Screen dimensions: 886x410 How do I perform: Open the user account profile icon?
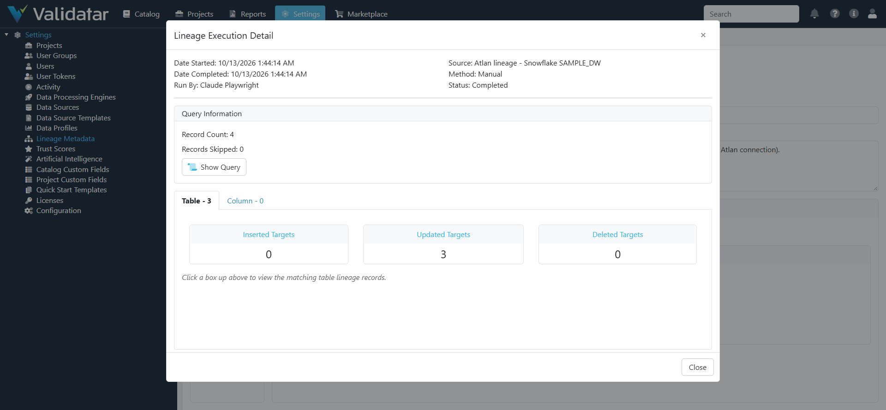click(x=872, y=14)
